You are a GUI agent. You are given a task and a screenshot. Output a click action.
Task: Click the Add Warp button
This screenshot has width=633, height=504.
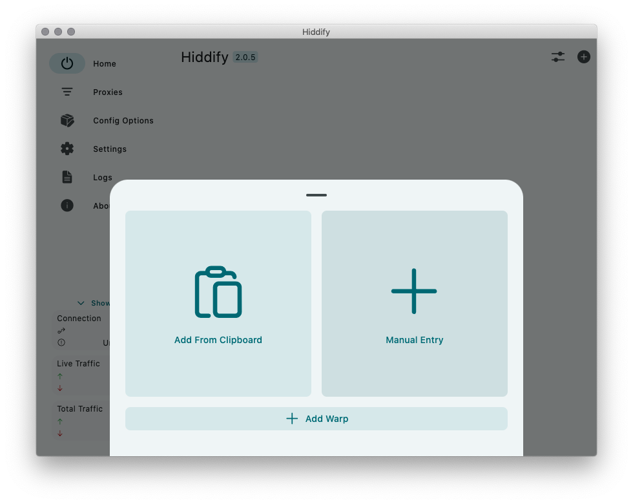pyautogui.click(x=316, y=419)
